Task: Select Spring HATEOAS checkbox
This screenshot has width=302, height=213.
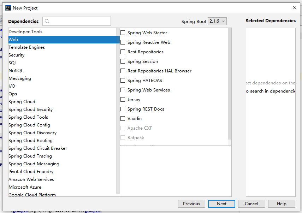Action: point(123,80)
